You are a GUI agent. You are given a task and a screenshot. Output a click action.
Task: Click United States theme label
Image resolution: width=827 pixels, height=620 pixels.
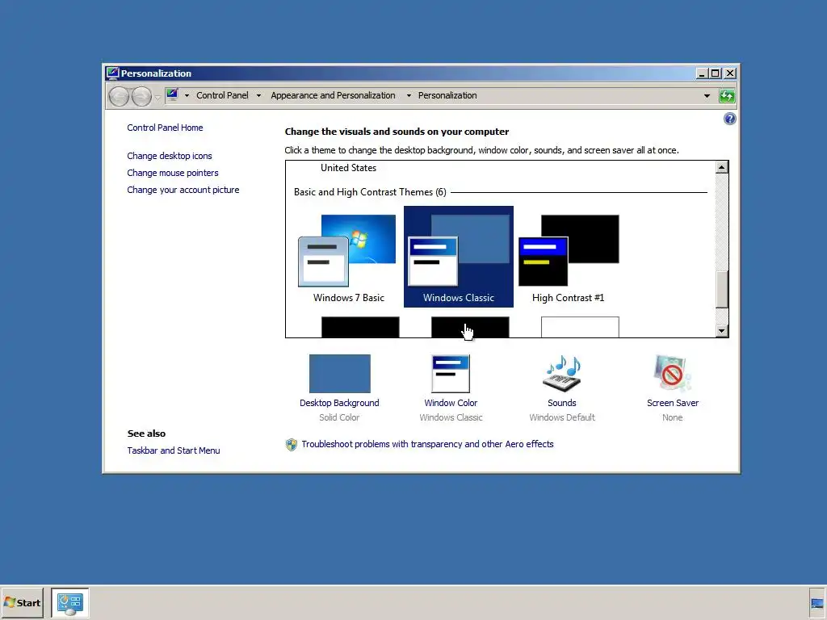coord(348,168)
